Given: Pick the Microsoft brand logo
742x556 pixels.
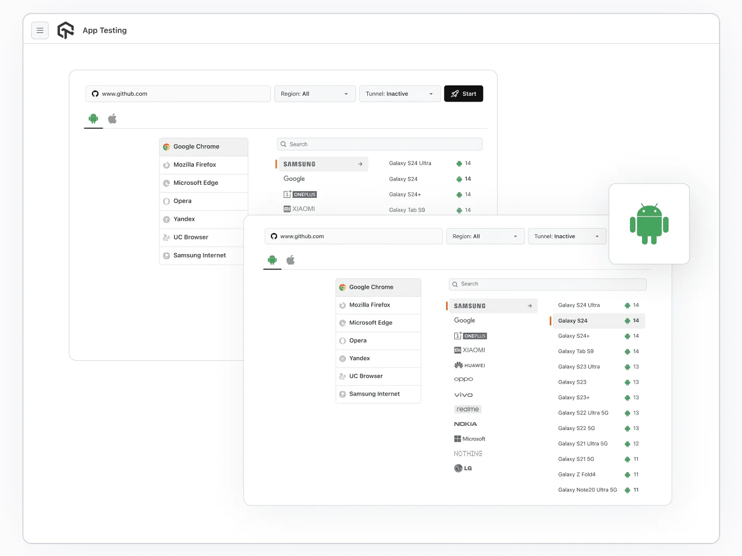Looking at the screenshot, I should click(x=469, y=439).
